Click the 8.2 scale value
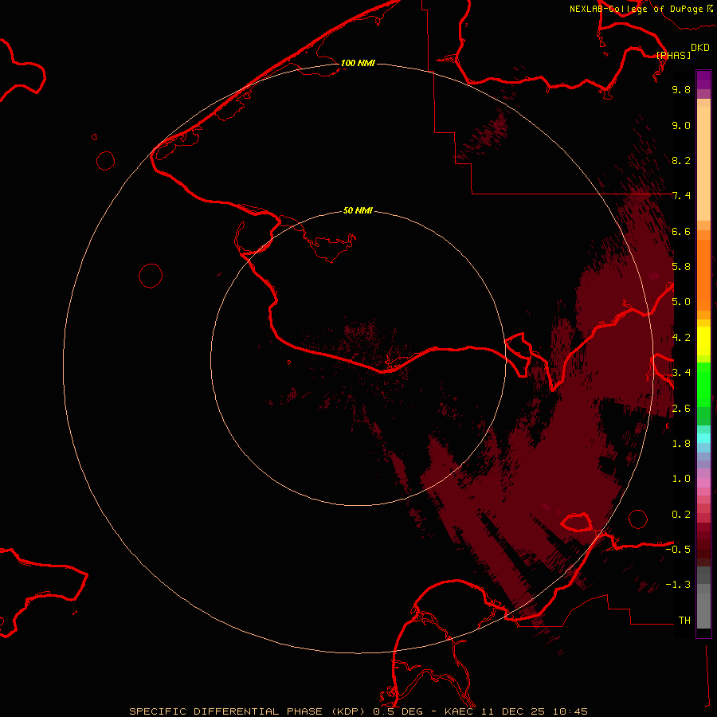Screen dimensions: 717x717 click(681, 160)
